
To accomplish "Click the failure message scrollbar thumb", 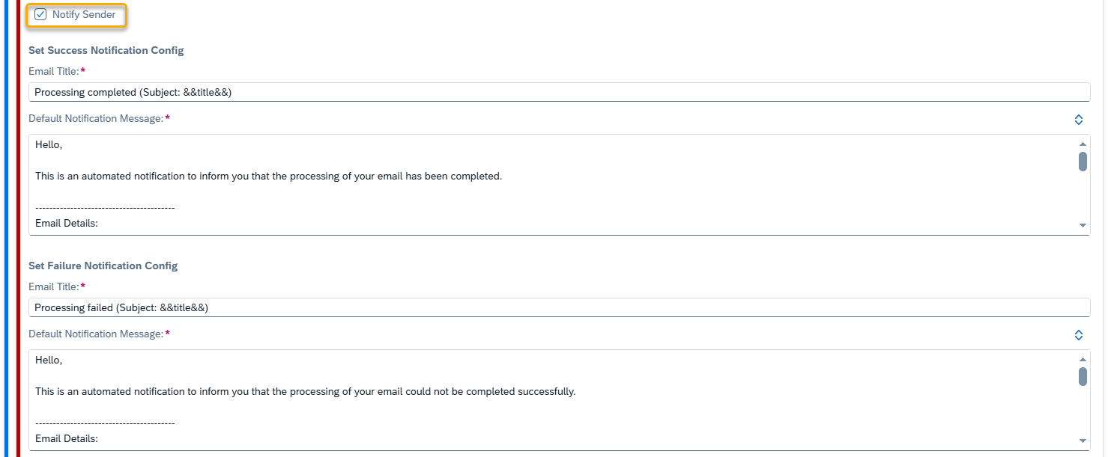I will pos(1083,377).
